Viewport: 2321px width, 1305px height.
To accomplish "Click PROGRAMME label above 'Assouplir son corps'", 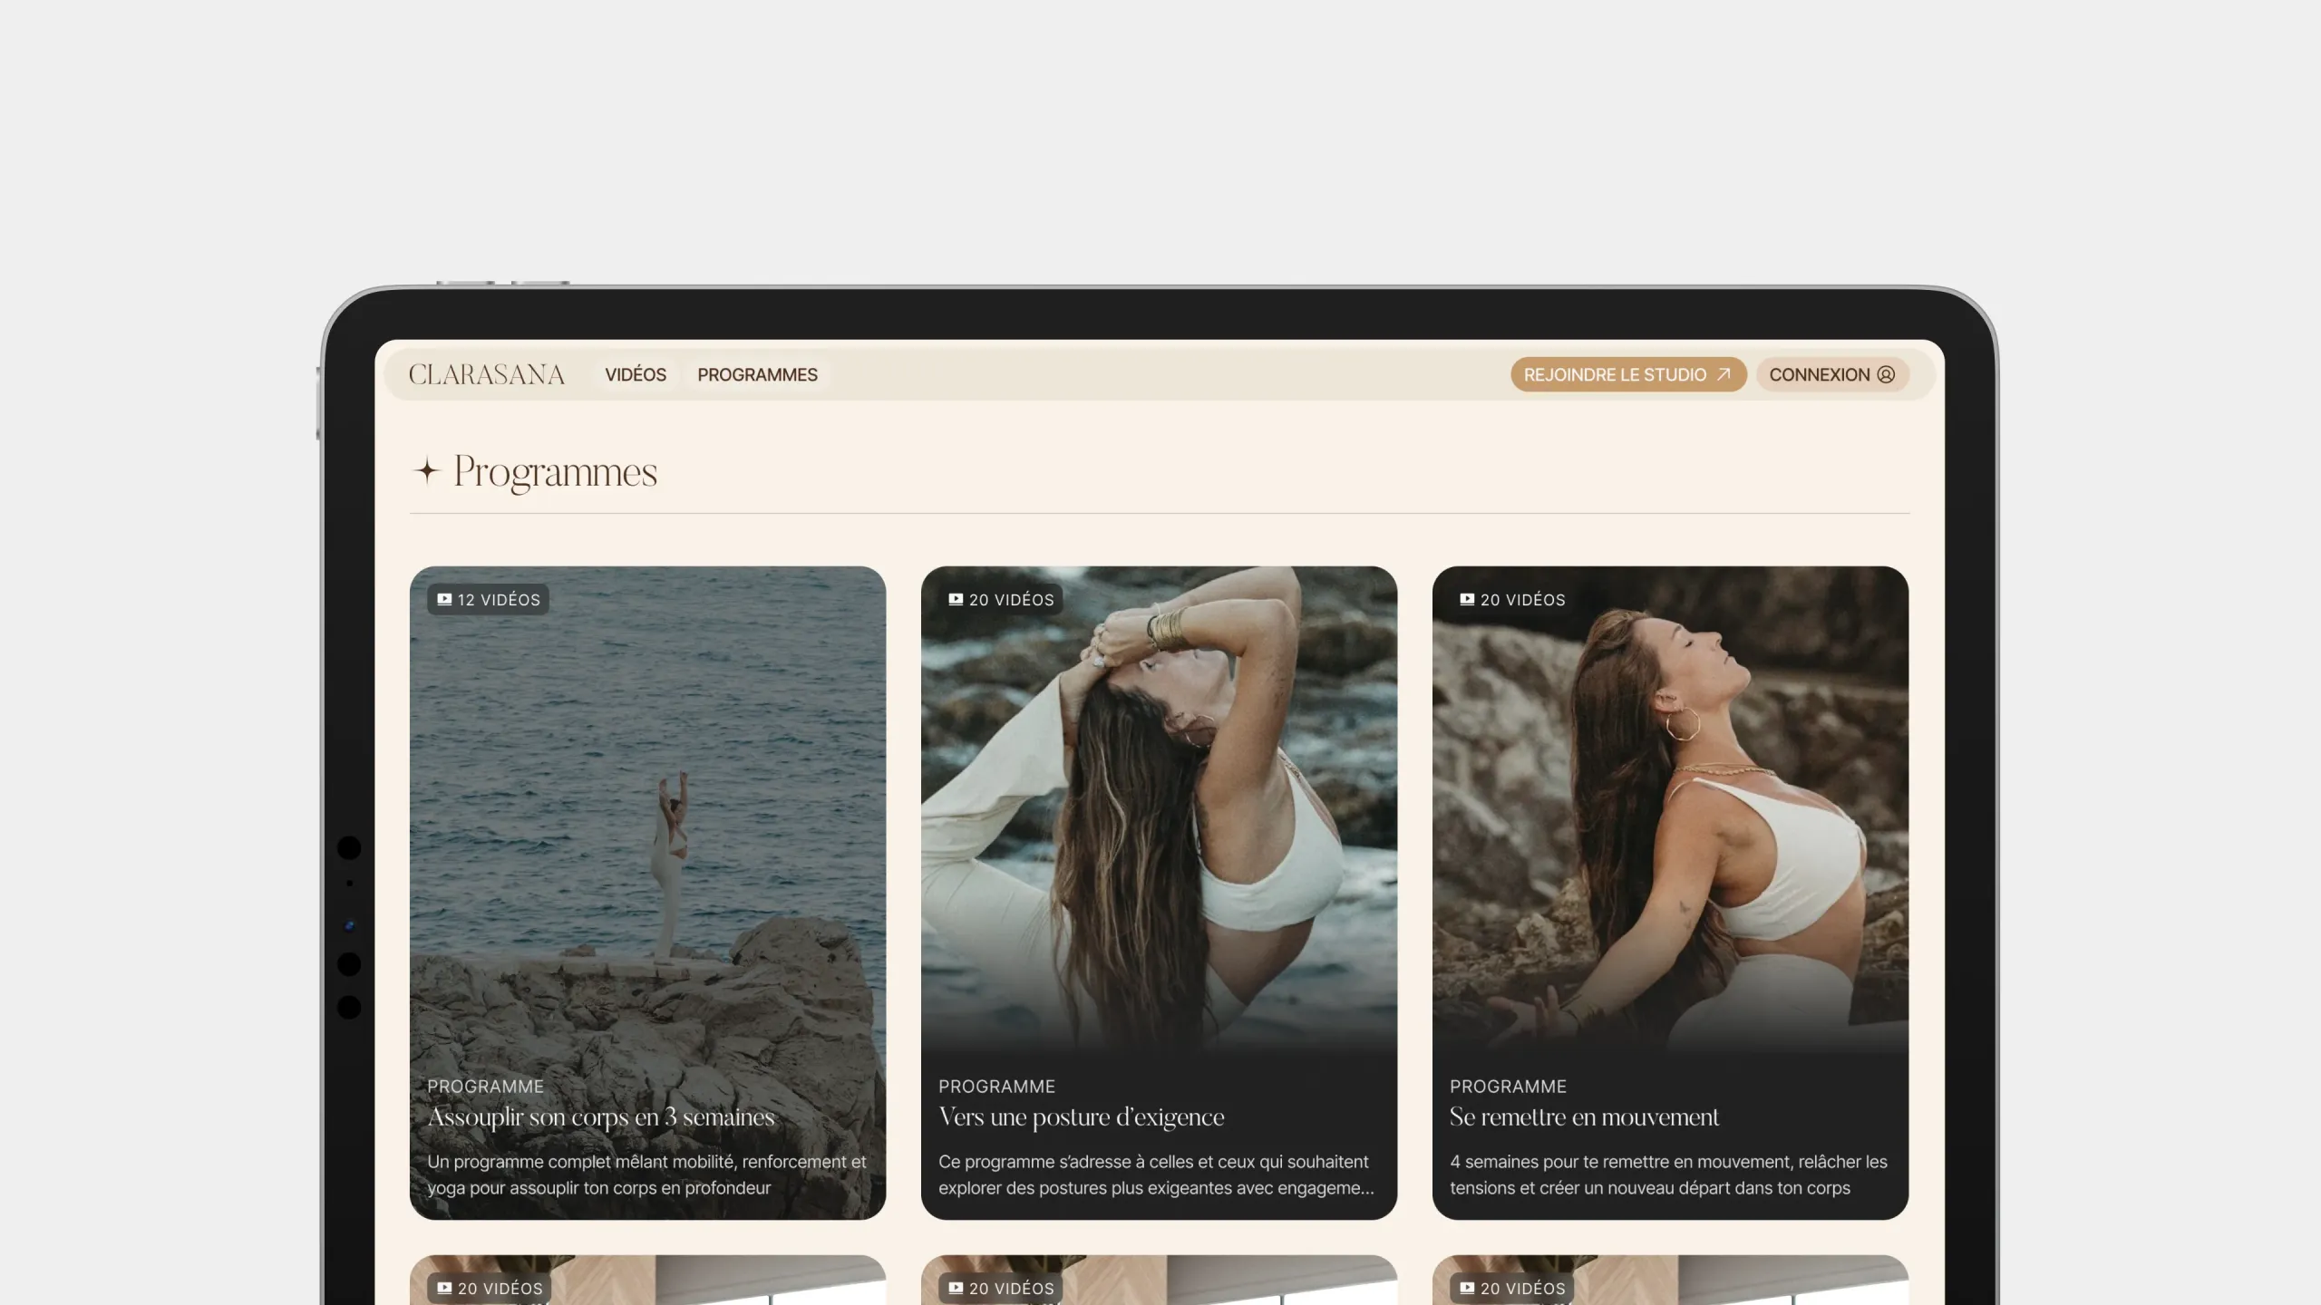I will pyautogui.click(x=485, y=1086).
